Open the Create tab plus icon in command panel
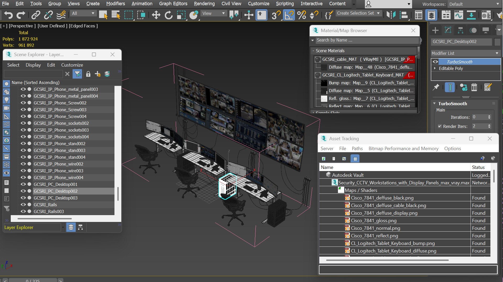The image size is (503, 282). click(435, 30)
